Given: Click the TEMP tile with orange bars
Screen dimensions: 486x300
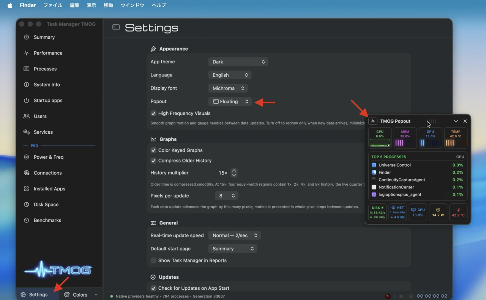Looking at the screenshot, I should click(456, 138).
